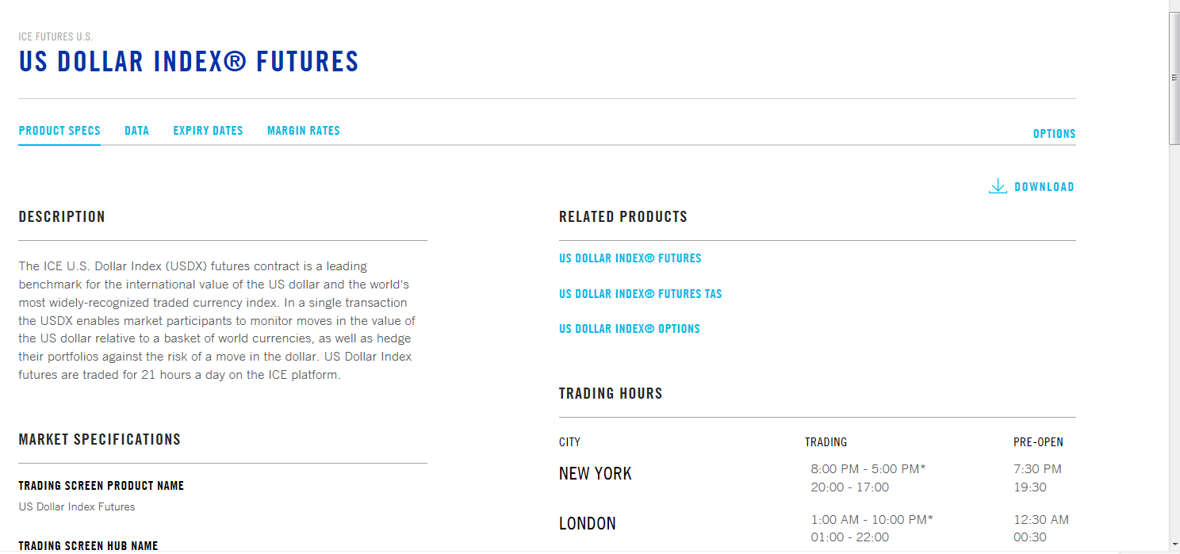The image size is (1180, 554).
Task: Click the Market Specifications heading
Action: pyautogui.click(x=100, y=440)
